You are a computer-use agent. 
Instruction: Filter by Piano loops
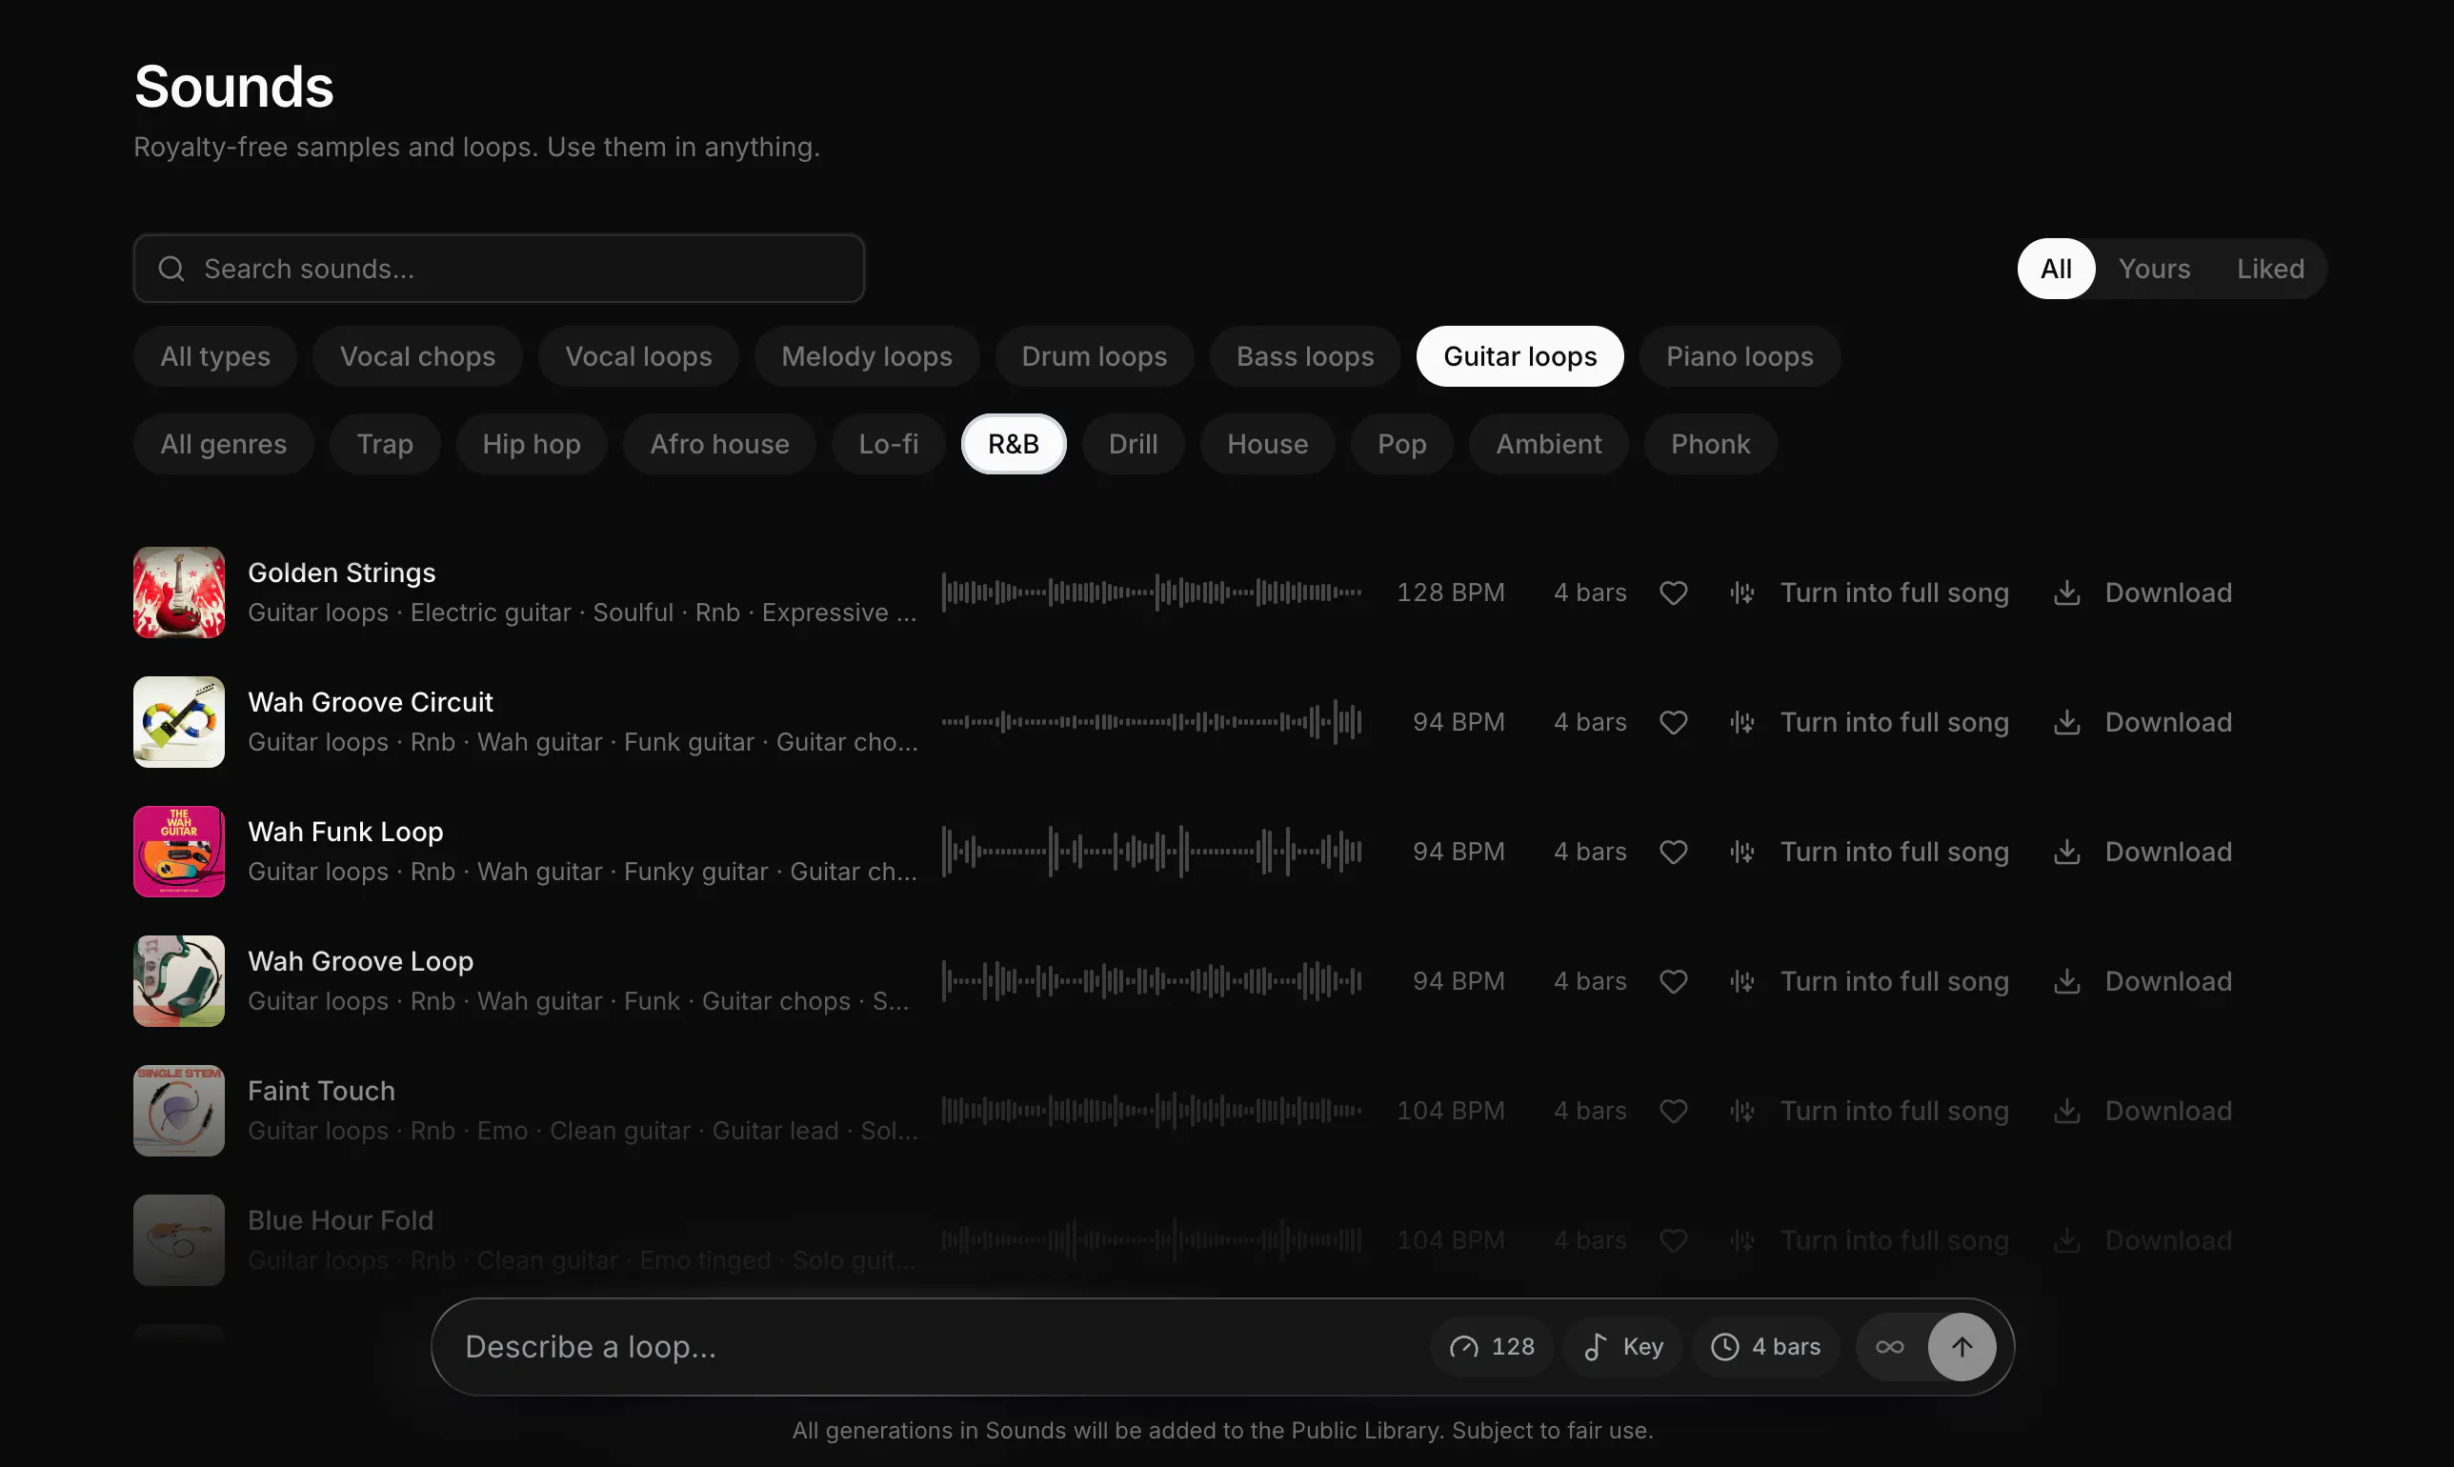click(x=1740, y=357)
